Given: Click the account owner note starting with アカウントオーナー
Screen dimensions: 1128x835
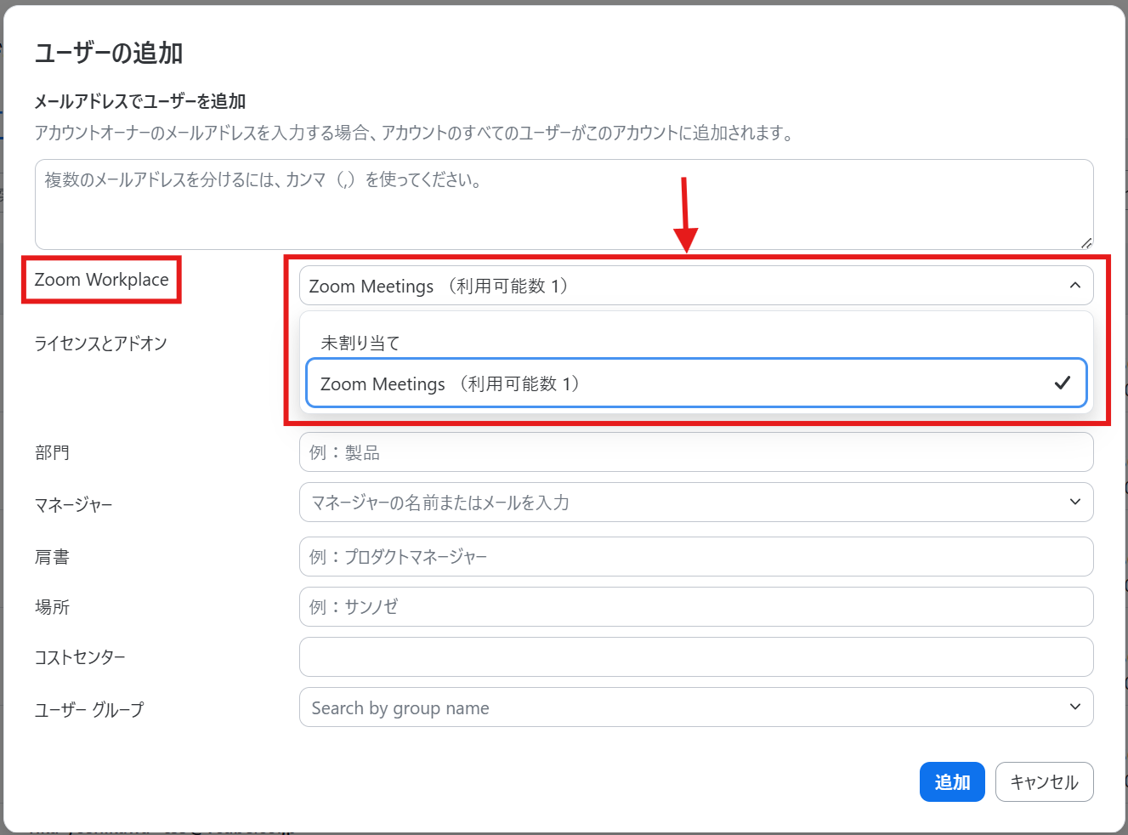Looking at the screenshot, I should (x=414, y=133).
